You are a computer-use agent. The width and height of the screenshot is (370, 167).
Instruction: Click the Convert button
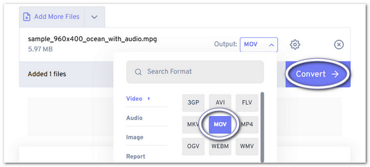pyautogui.click(x=317, y=74)
